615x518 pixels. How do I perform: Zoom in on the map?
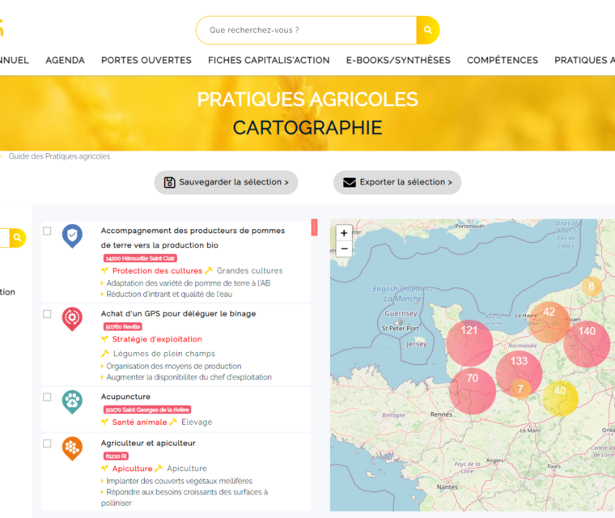[x=344, y=233]
